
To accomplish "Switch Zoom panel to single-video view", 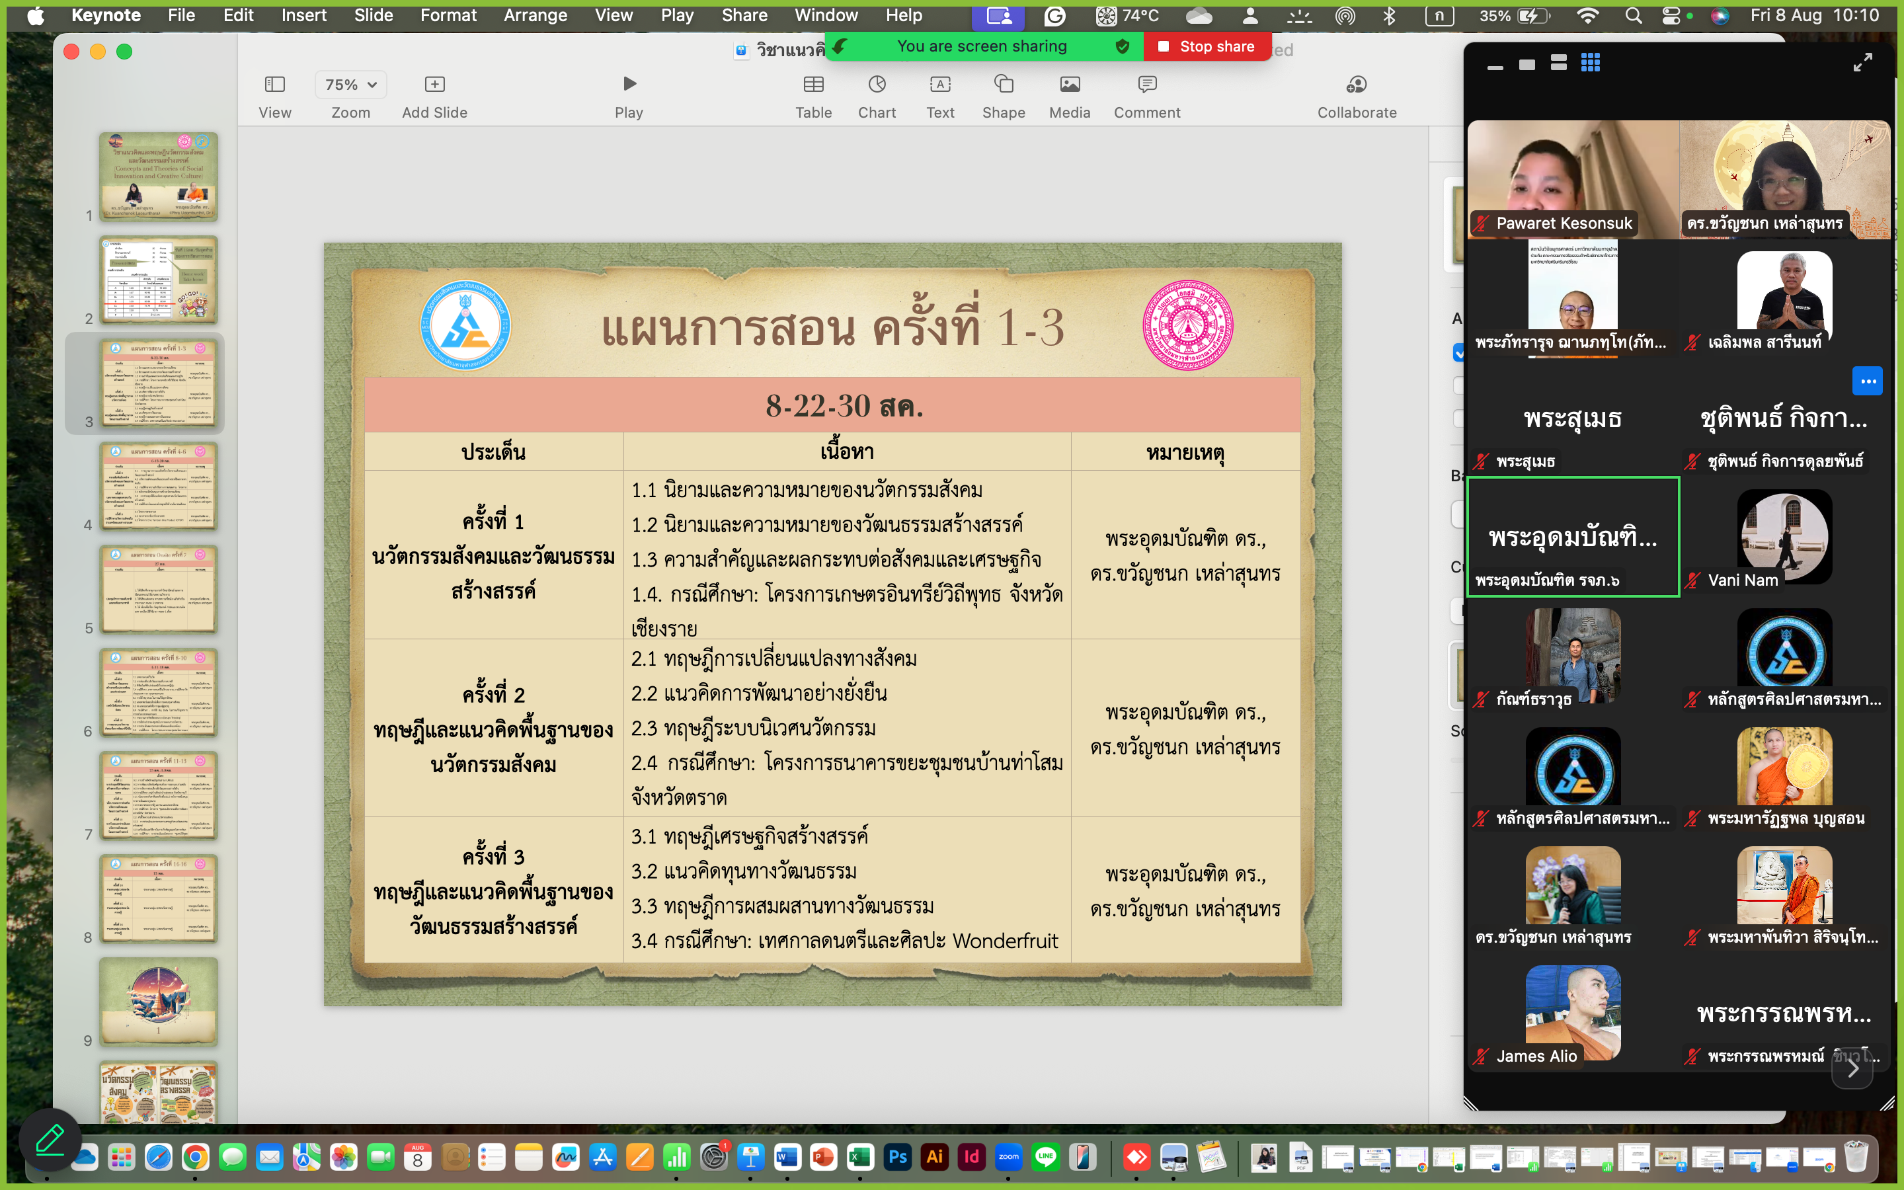I will 1527,65.
